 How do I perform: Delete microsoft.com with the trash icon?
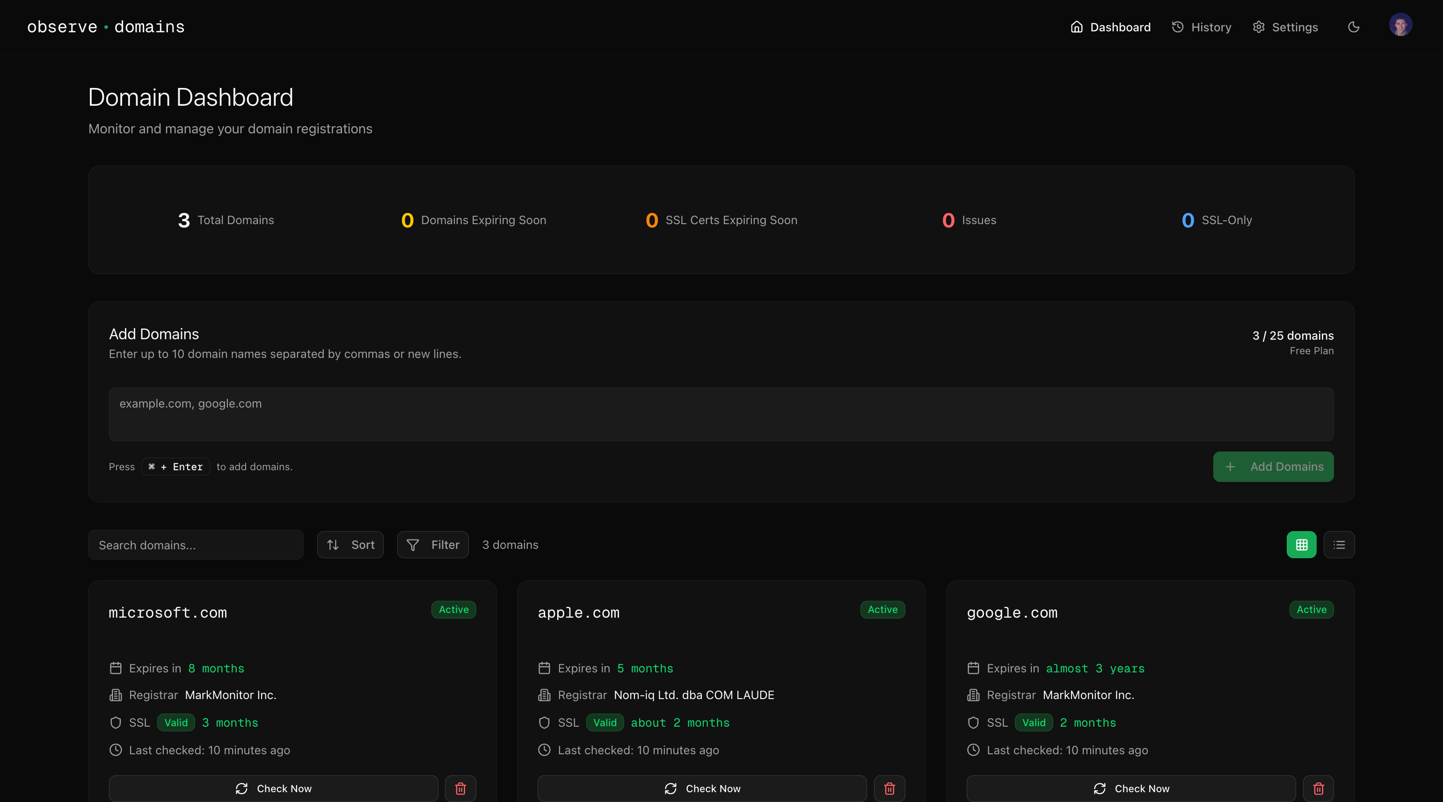(x=460, y=788)
